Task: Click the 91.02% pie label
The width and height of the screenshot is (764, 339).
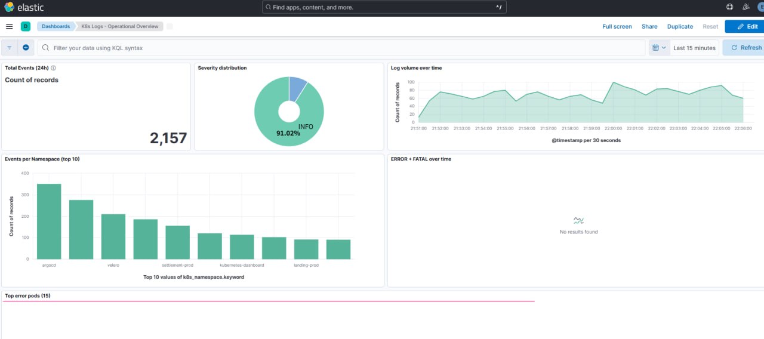Action: point(288,134)
